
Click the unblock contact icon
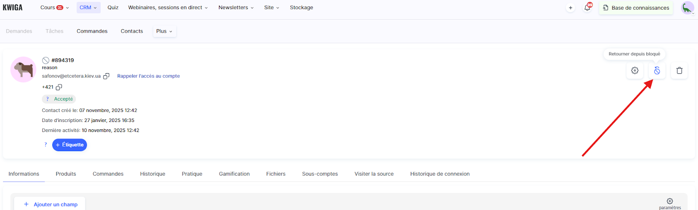coord(657,71)
